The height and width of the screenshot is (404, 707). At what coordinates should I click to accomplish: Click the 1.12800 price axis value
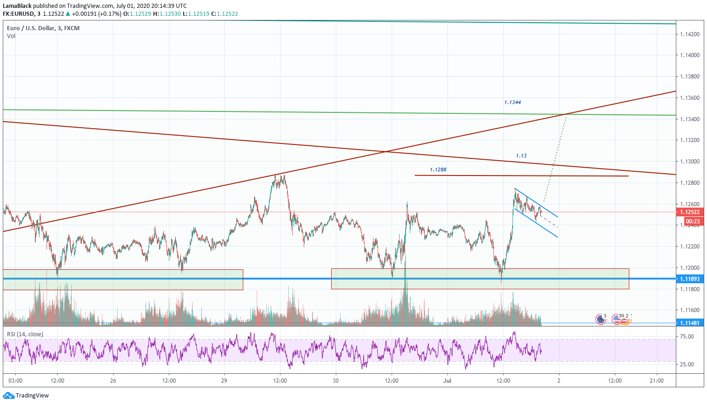pyautogui.click(x=689, y=183)
